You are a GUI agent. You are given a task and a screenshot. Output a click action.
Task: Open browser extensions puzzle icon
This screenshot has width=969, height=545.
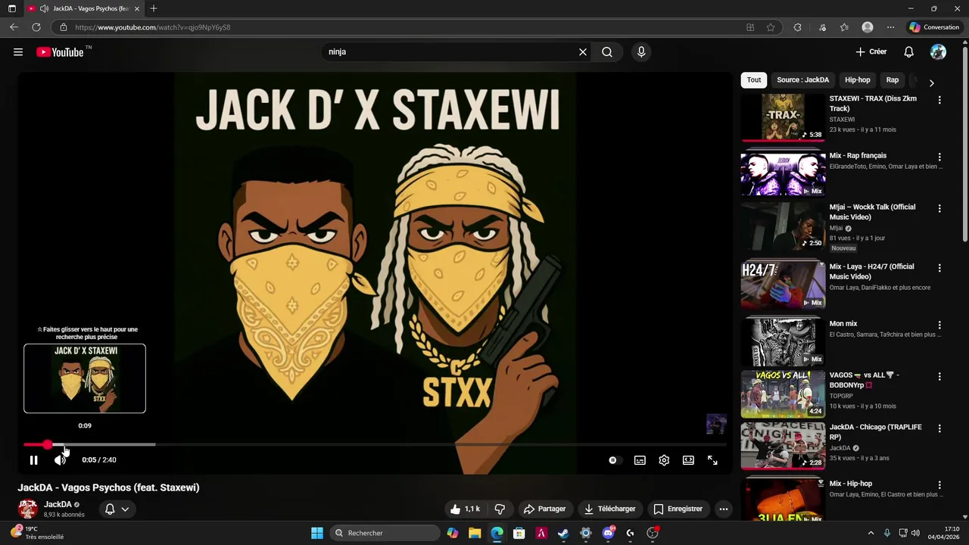797,27
